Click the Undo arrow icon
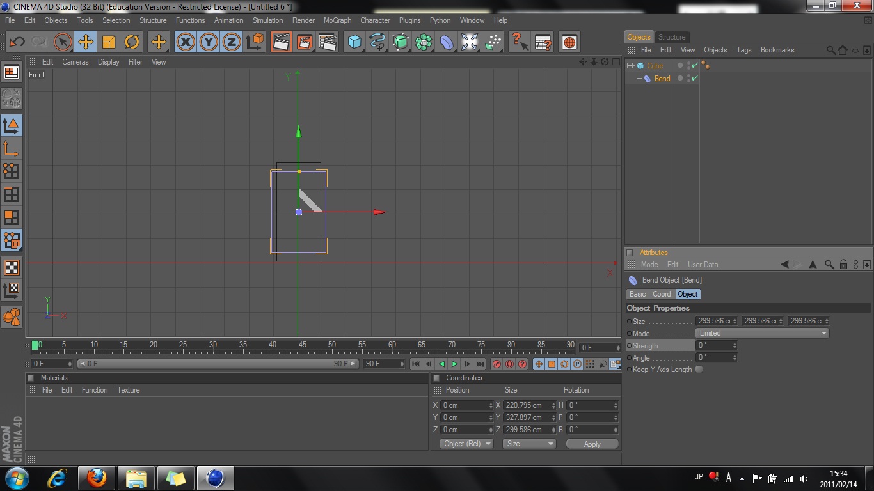 coord(17,42)
